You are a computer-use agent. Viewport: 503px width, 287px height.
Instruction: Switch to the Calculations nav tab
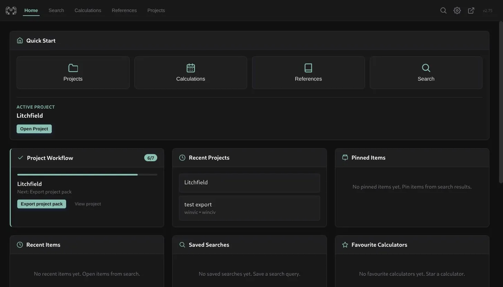coord(88,10)
